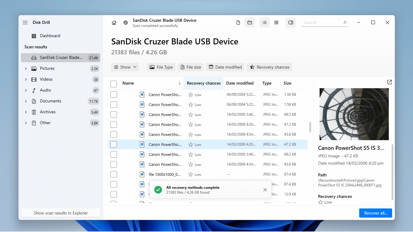Expand the Documents category
Viewport: 413px width, 232px height.
pyautogui.click(x=26, y=101)
